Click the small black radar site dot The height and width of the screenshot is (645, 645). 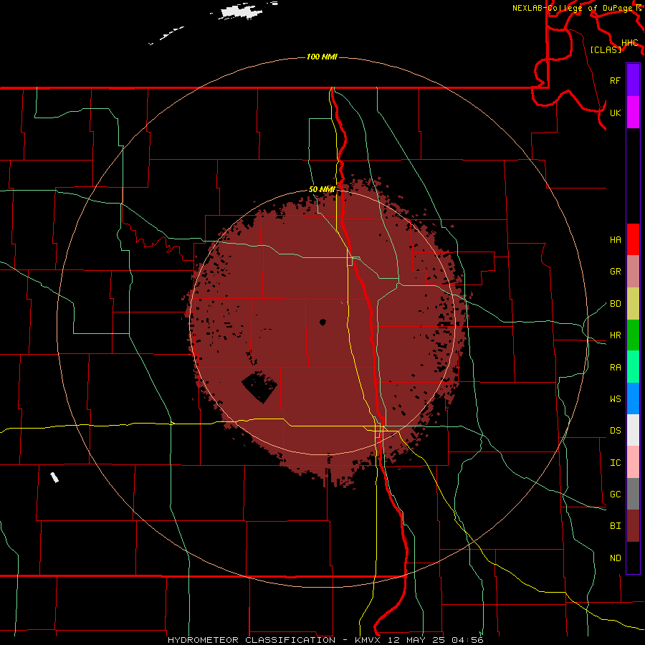[x=322, y=322]
